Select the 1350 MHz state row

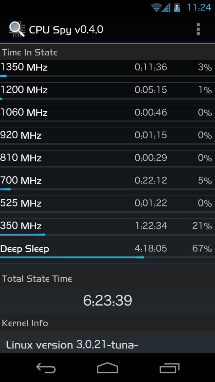[107, 68]
